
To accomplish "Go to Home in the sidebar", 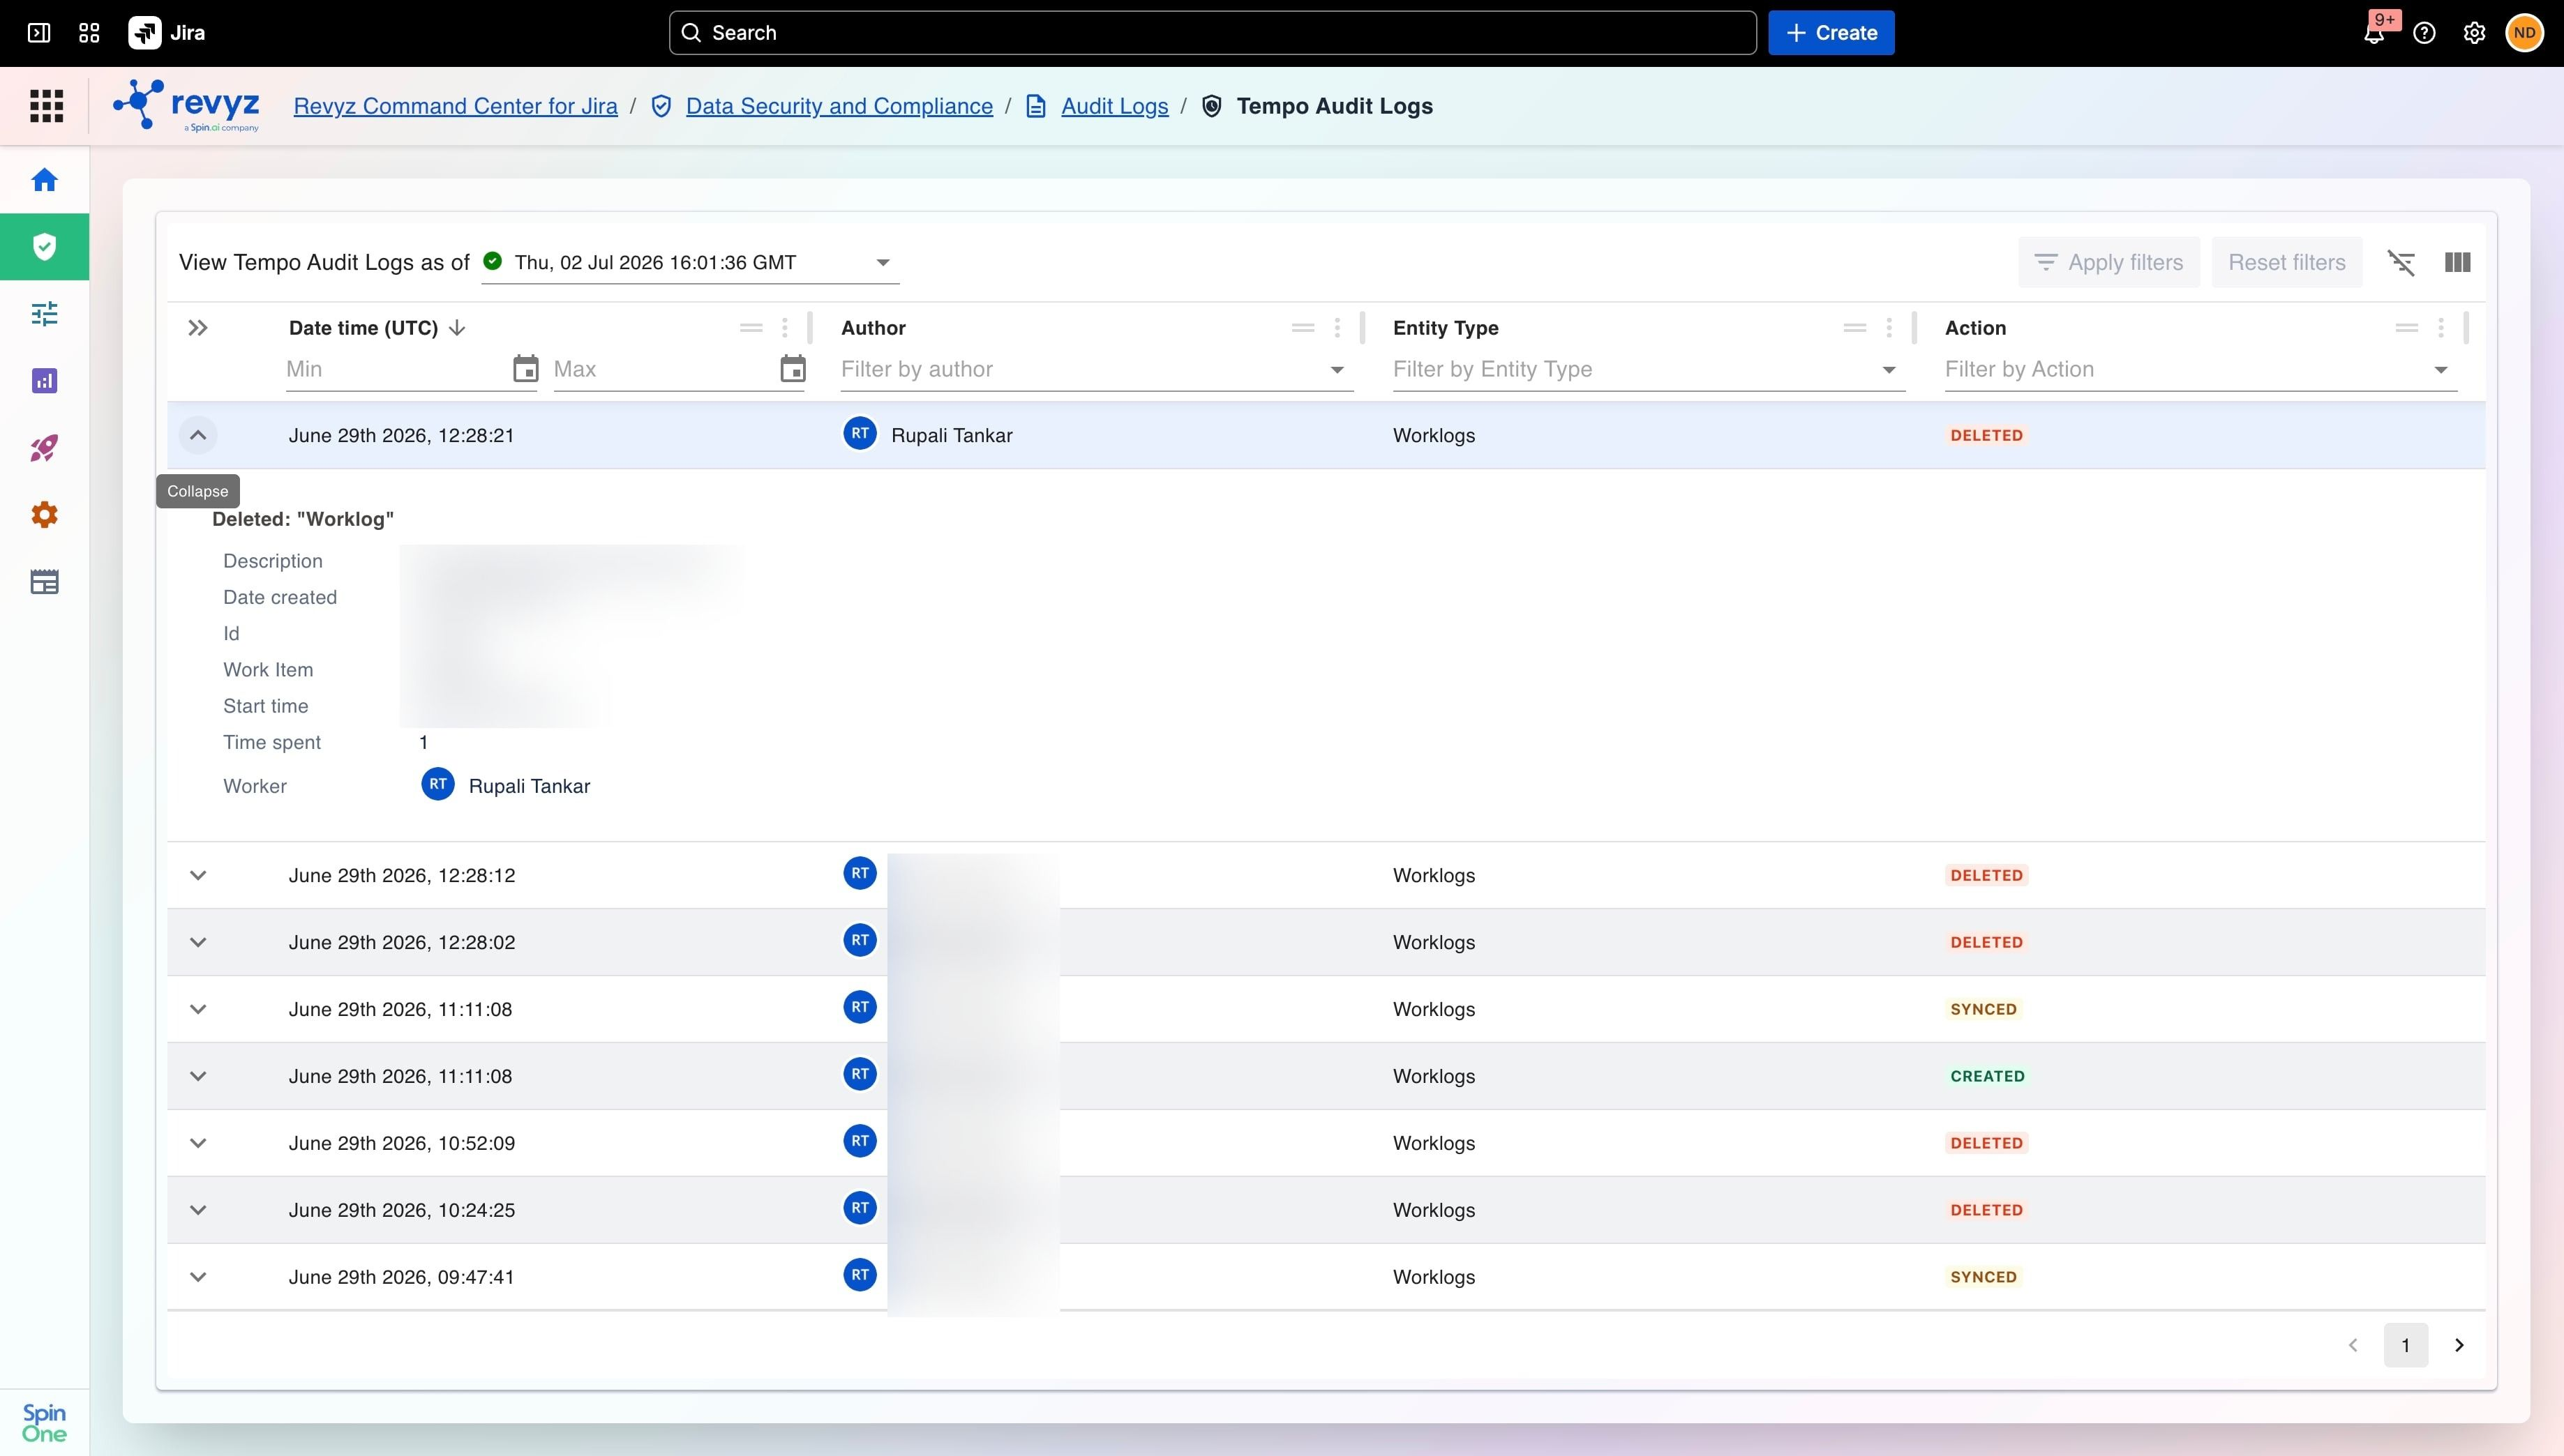I will [x=44, y=180].
